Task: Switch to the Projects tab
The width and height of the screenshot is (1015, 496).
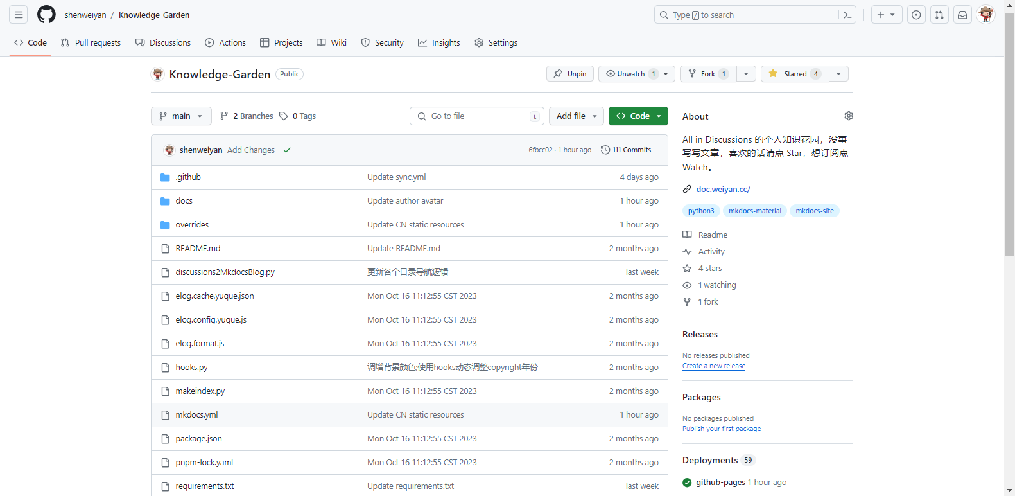Action: (281, 42)
